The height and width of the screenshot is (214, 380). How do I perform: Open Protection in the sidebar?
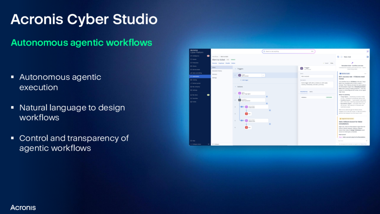coord(200,62)
